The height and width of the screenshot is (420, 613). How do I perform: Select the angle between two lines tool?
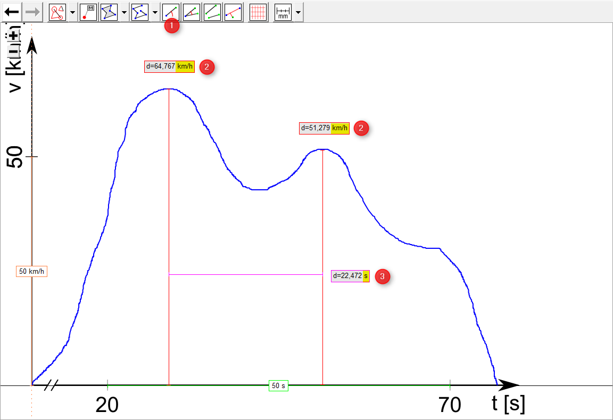192,12
